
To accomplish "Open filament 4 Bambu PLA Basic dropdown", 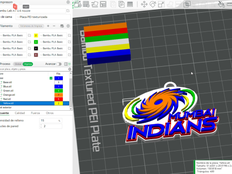I will coord(53,42).
